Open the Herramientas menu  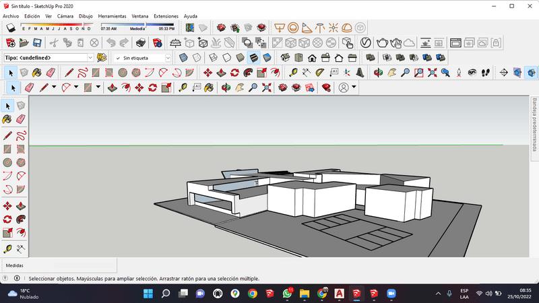click(112, 16)
